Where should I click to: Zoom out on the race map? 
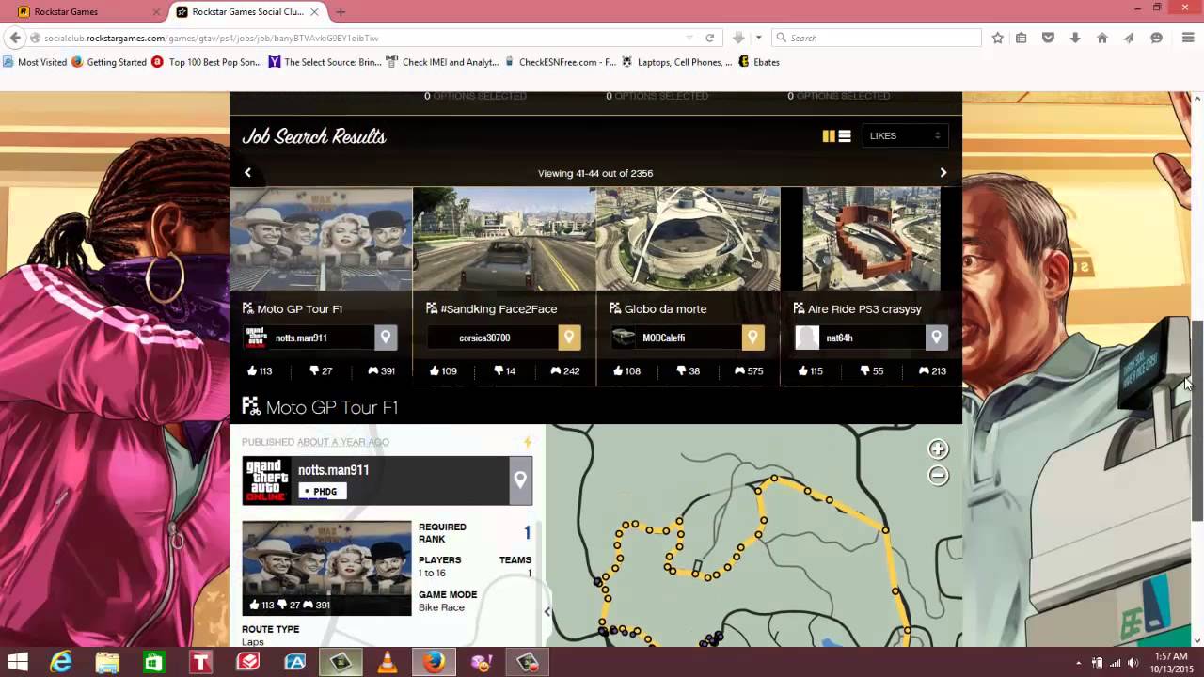(x=938, y=475)
